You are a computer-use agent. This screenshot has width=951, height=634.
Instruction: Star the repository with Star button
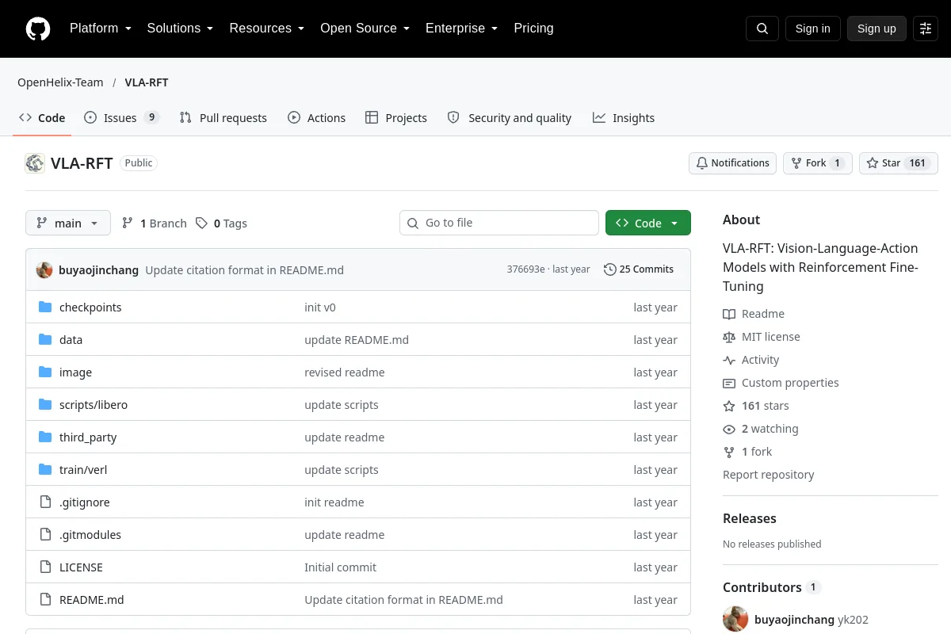899,163
